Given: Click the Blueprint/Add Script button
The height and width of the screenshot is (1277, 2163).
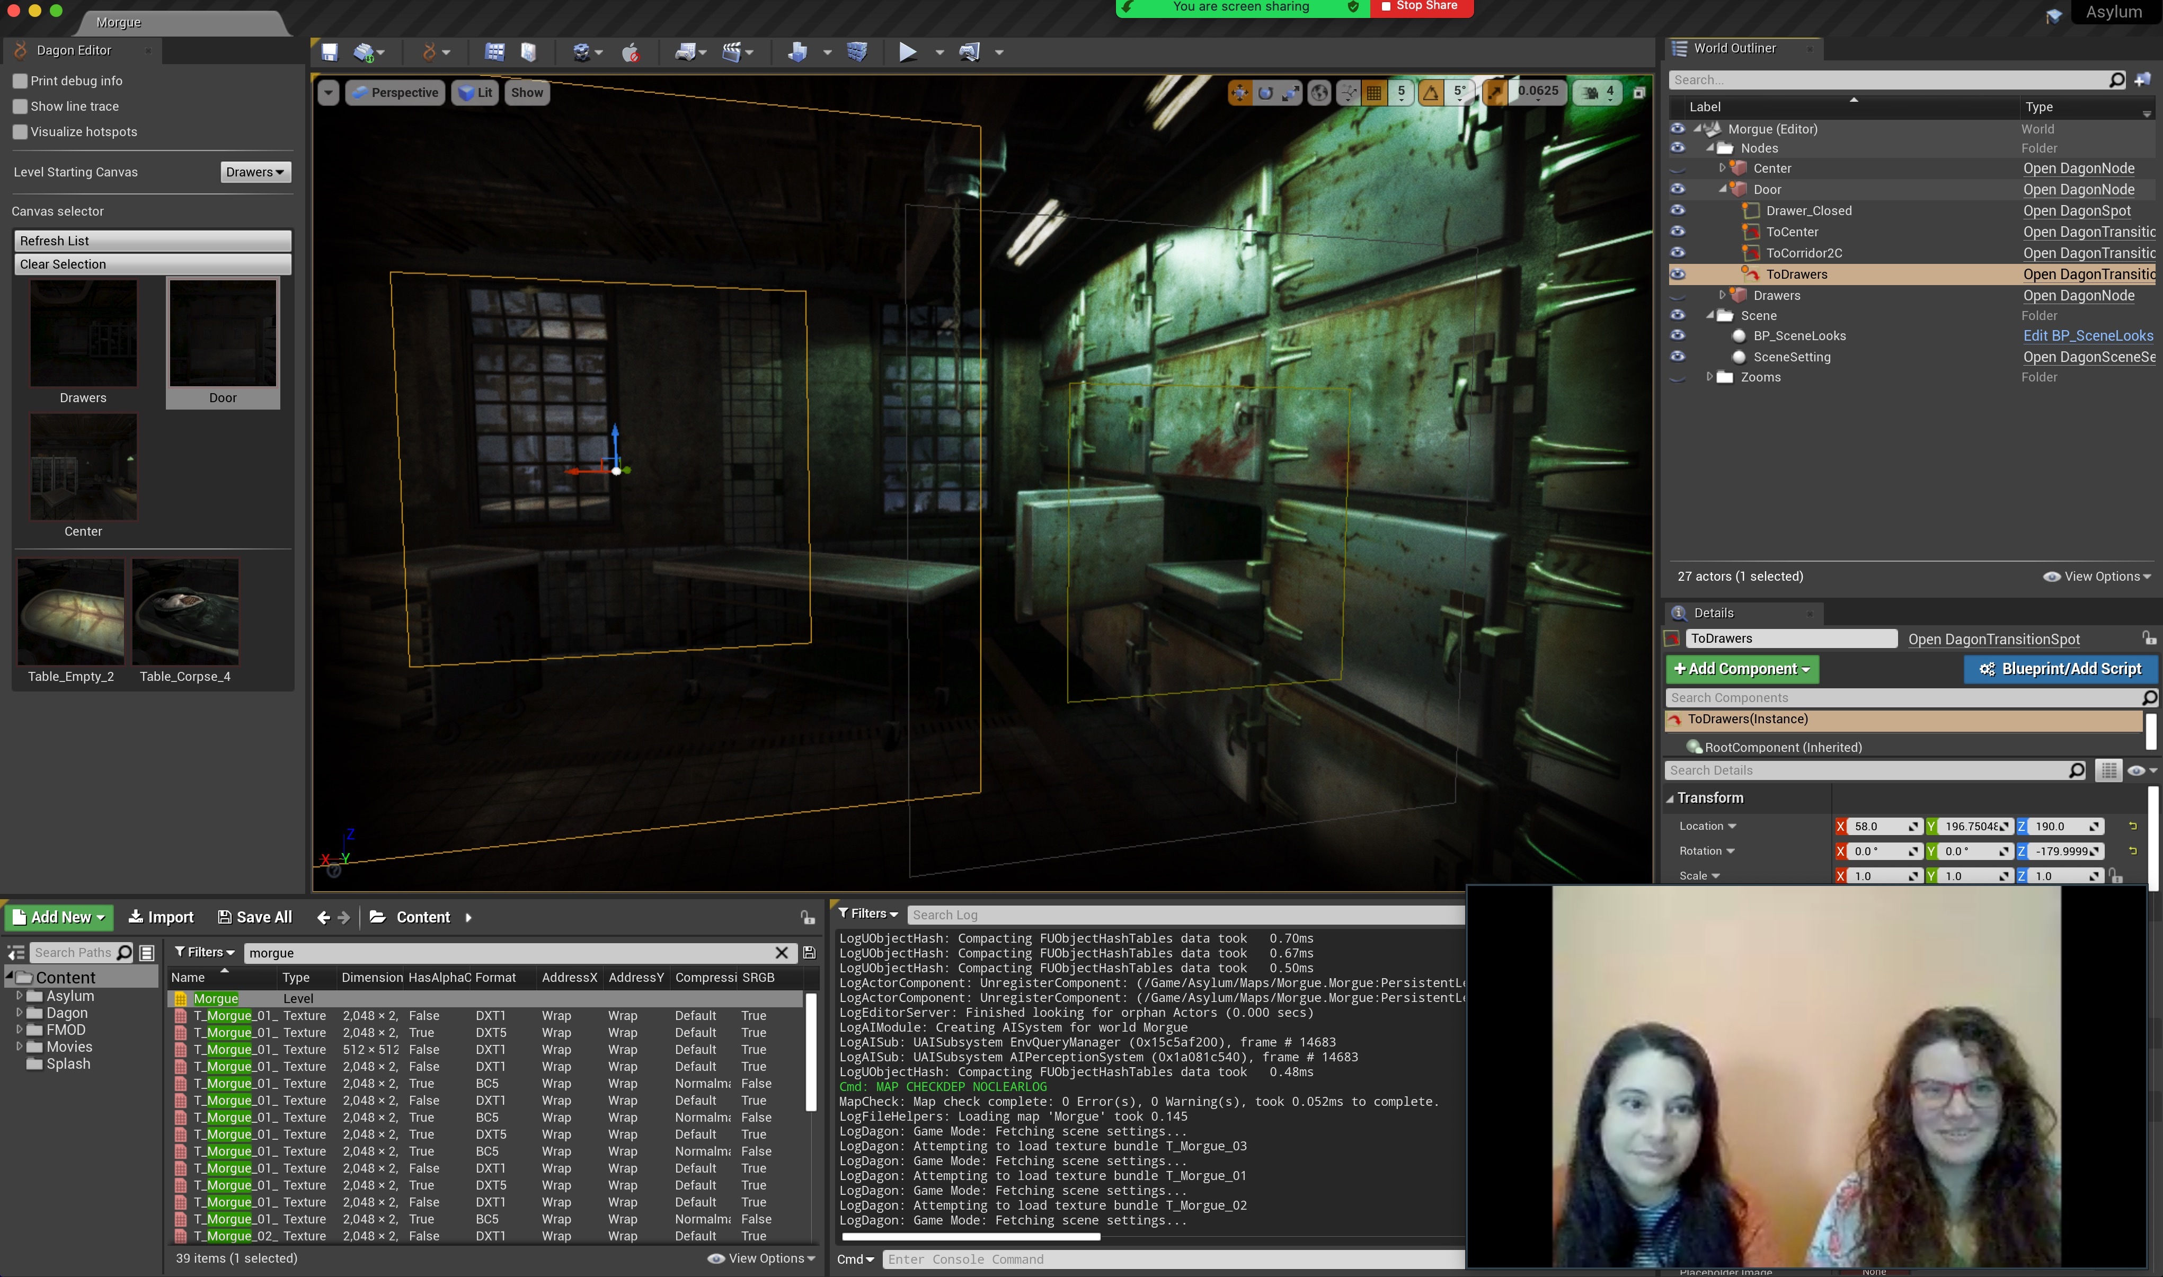Looking at the screenshot, I should click(x=2061, y=669).
